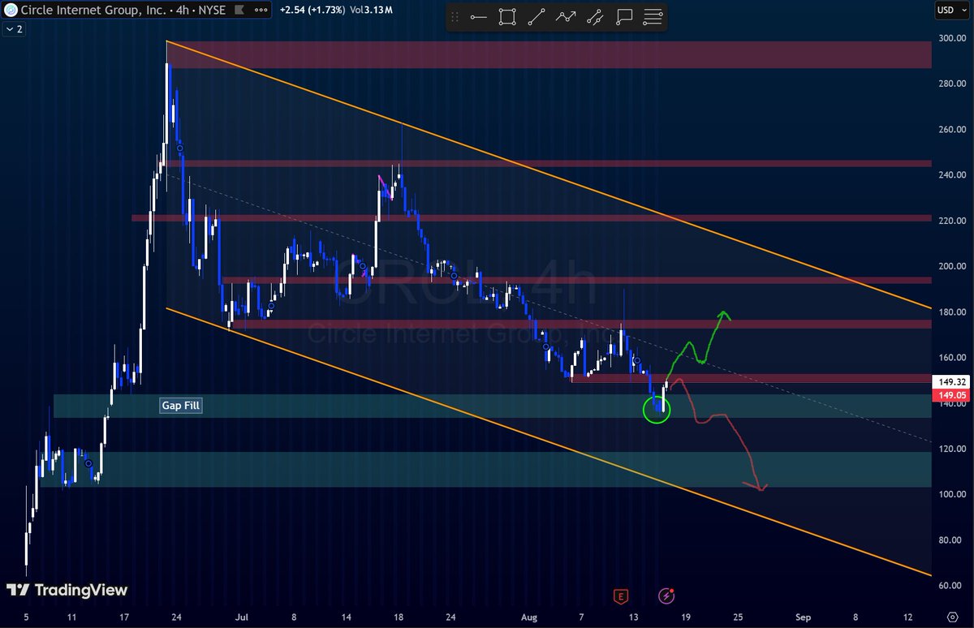This screenshot has height=628, width=974.
Task: Click the 240.00 price axis label
Action: click(x=952, y=175)
